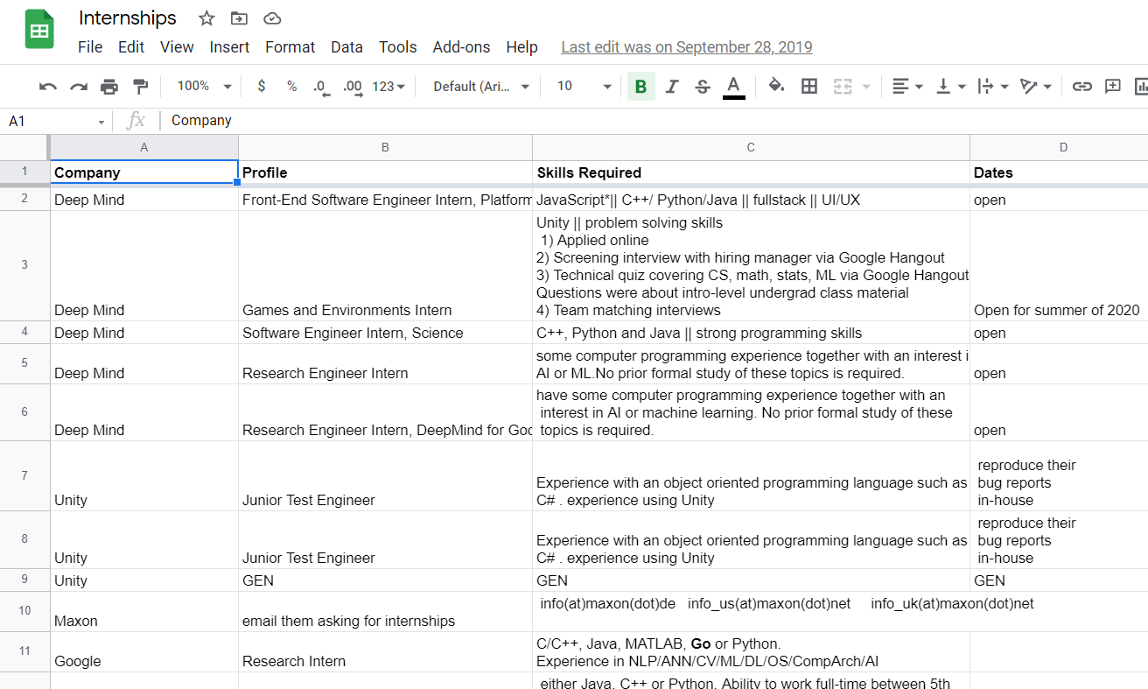The width and height of the screenshot is (1148, 689).
Task: Decrease decimal places
Action: 321,86
